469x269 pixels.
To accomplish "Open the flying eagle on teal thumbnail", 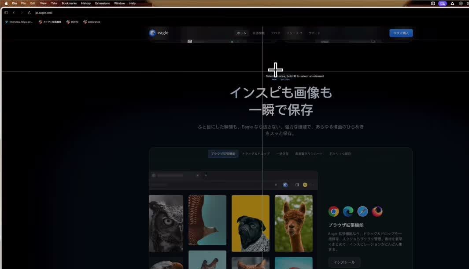I will (207, 220).
